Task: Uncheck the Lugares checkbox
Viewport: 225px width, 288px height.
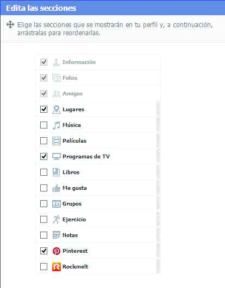Action: point(43,109)
